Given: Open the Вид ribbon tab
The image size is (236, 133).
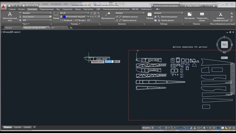Looking at the screenshot, I should pos(58,9).
